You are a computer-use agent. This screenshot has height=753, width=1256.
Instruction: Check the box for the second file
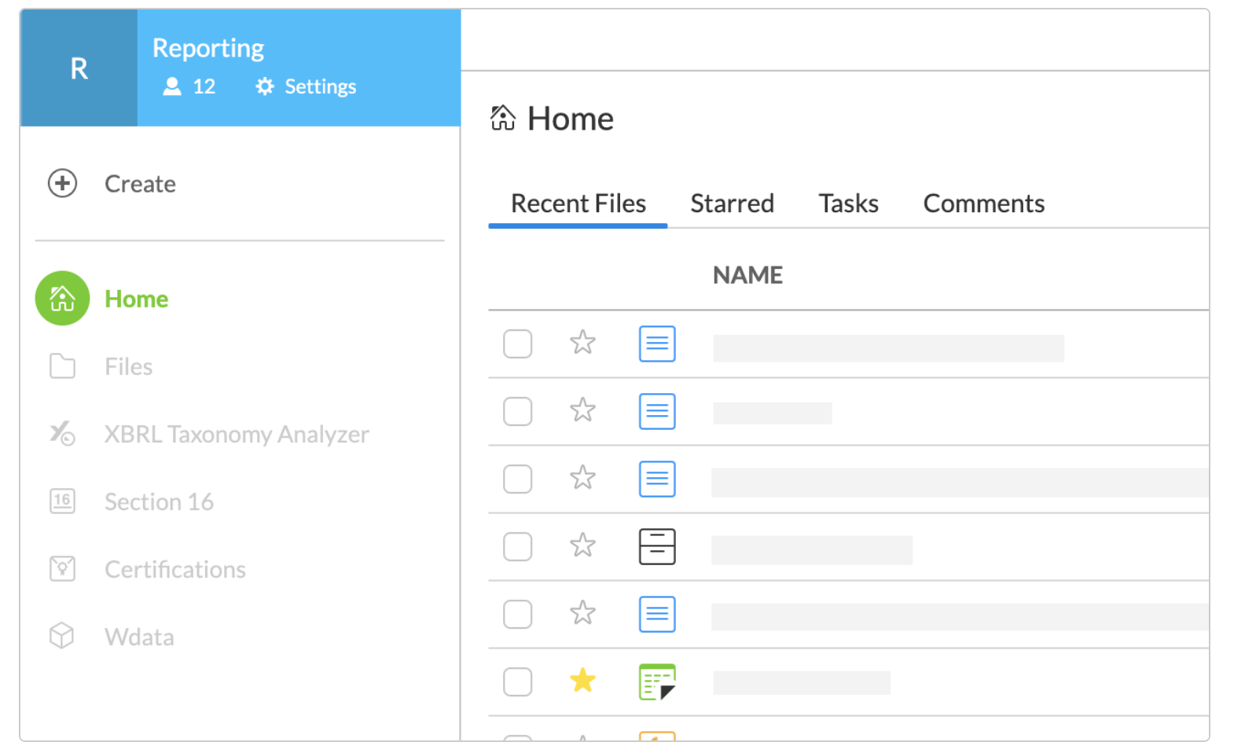point(517,411)
